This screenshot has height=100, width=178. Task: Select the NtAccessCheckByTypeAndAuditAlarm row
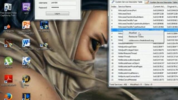(x=144, y=24)
